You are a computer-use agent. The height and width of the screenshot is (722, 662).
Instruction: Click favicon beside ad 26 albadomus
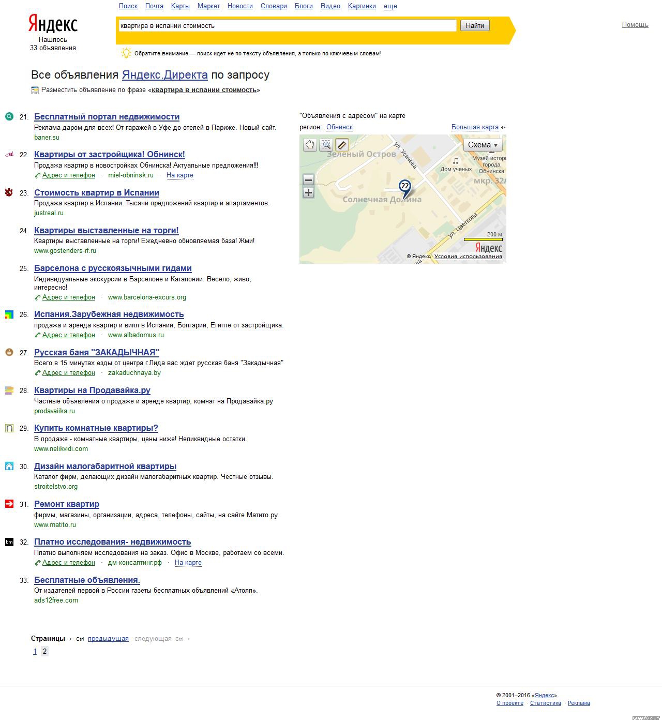(x=9, y=314)
